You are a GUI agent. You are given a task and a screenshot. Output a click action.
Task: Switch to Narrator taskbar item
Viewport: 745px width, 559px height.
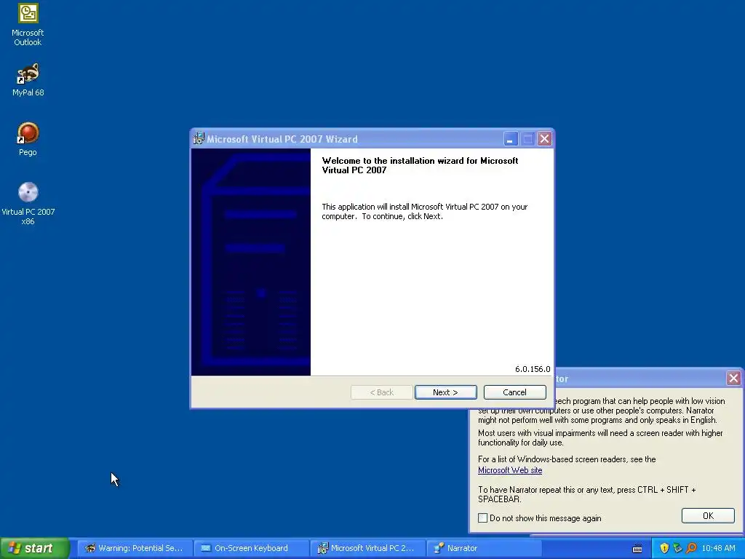pyautogui.click(x=484, y=548)
